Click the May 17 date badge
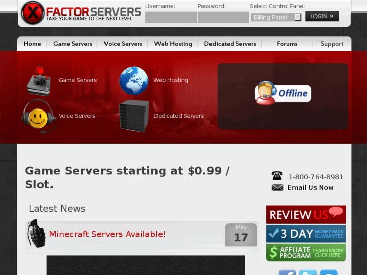This screenshot has height=275, width=367. 241,235
